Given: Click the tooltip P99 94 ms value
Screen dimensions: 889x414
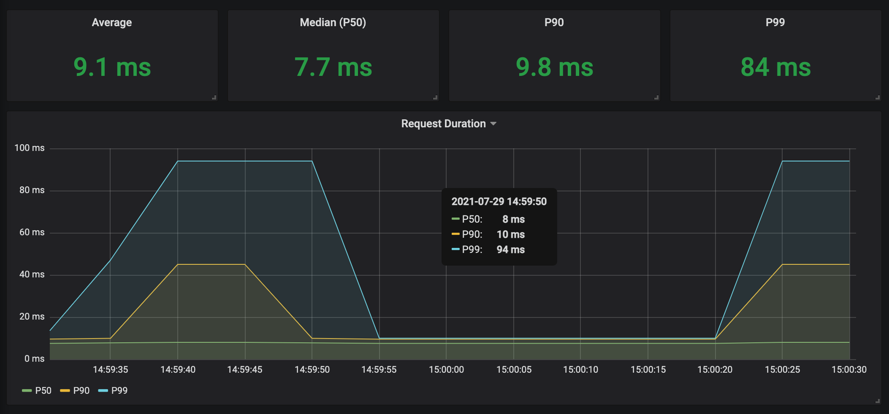Looking at the screenshot, I should pos(511,250).
